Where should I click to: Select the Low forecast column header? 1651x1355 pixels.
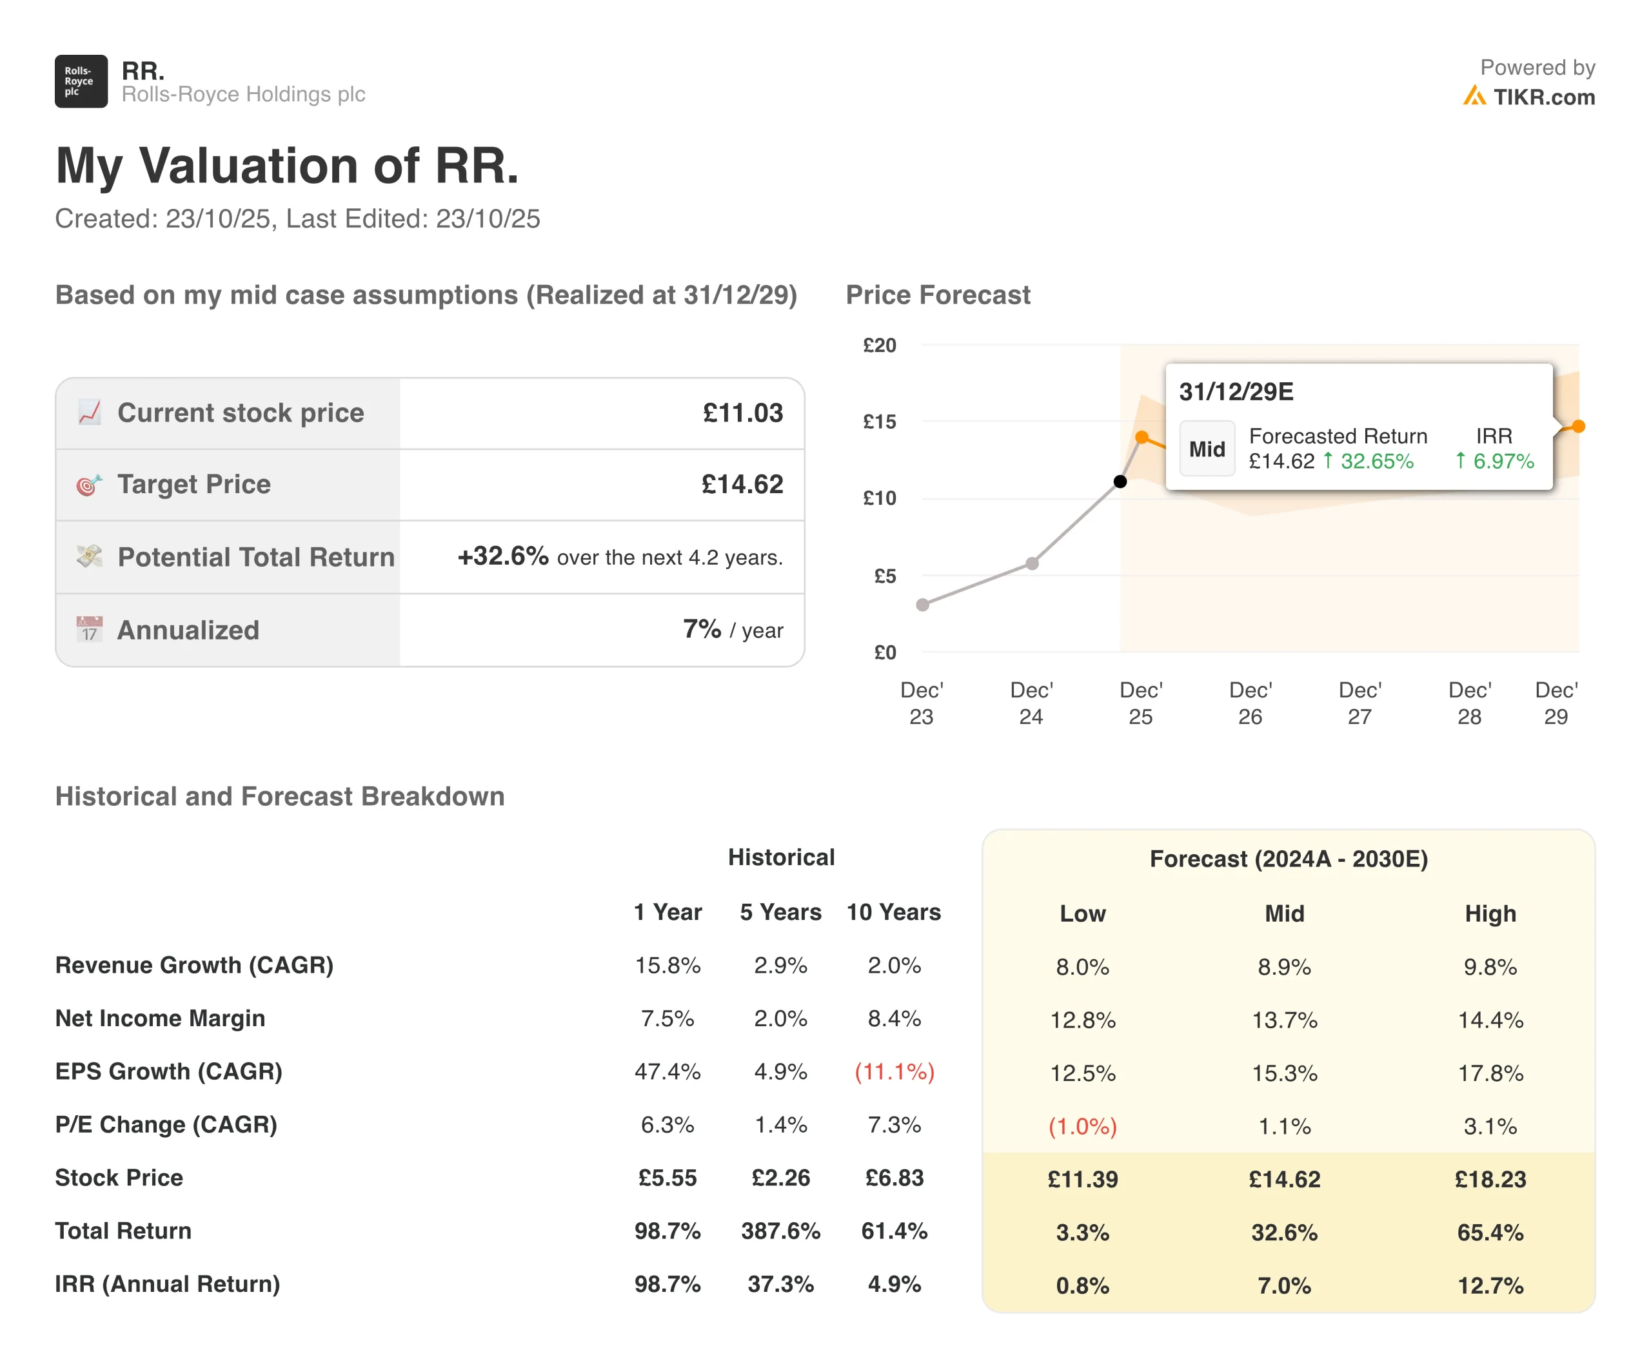1082,913
